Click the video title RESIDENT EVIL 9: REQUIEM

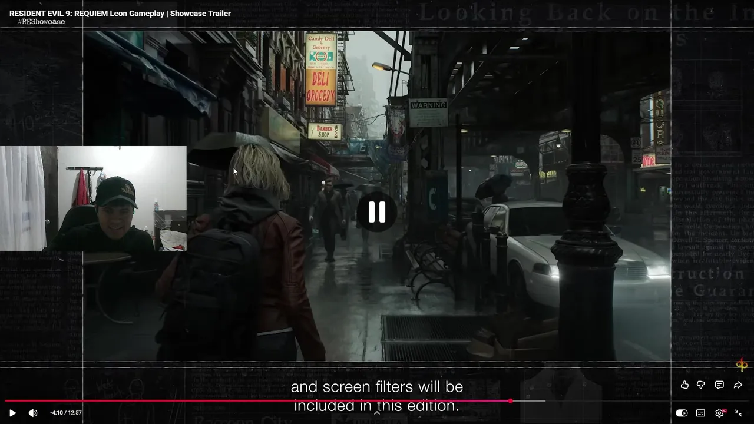pyautogui.click(x=120, y=13)
